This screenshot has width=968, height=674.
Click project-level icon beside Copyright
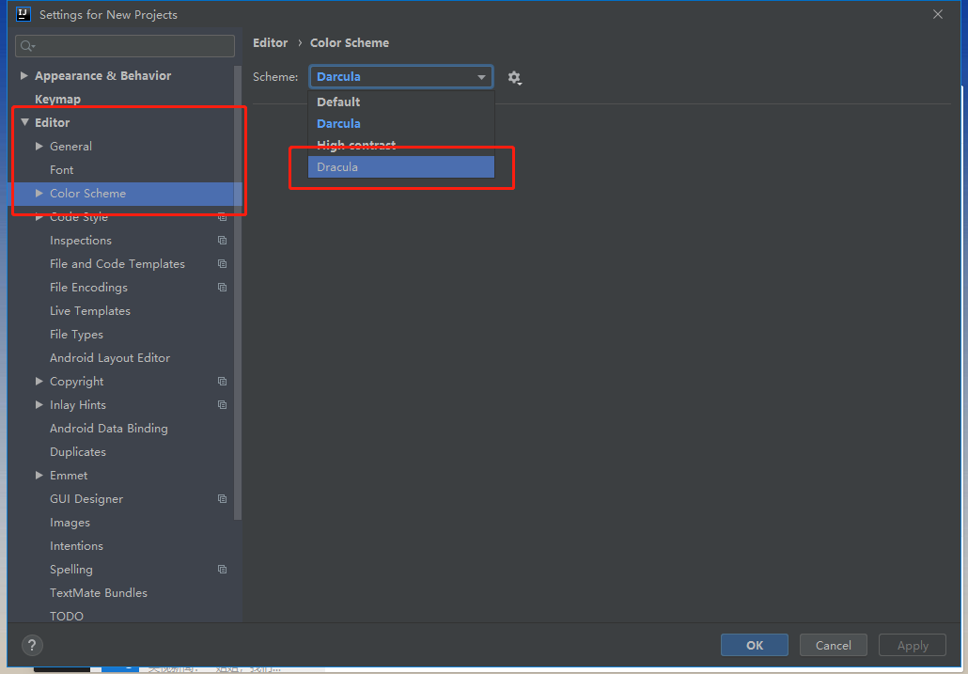pyautogui.click(x=222, y=382)
